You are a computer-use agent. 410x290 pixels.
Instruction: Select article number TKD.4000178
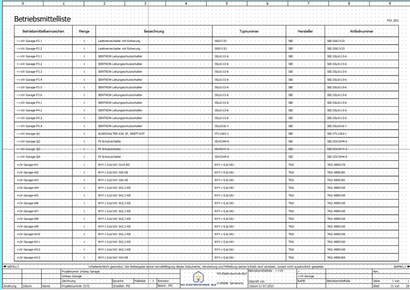pos(336,164)
